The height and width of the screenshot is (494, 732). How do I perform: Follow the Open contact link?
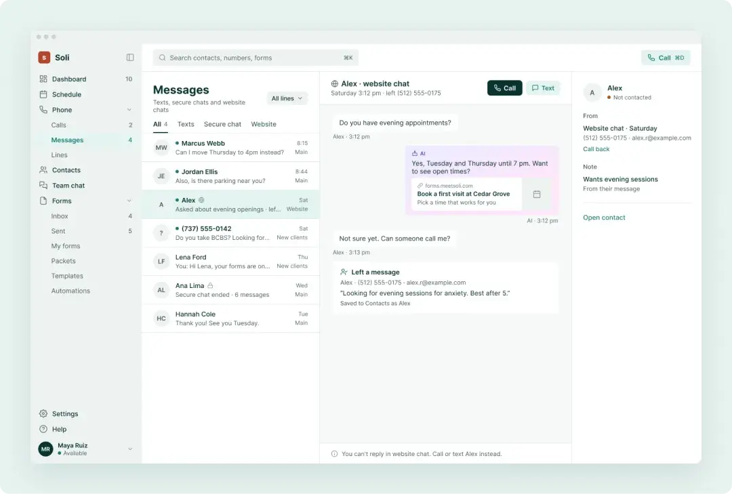point(604,218)
